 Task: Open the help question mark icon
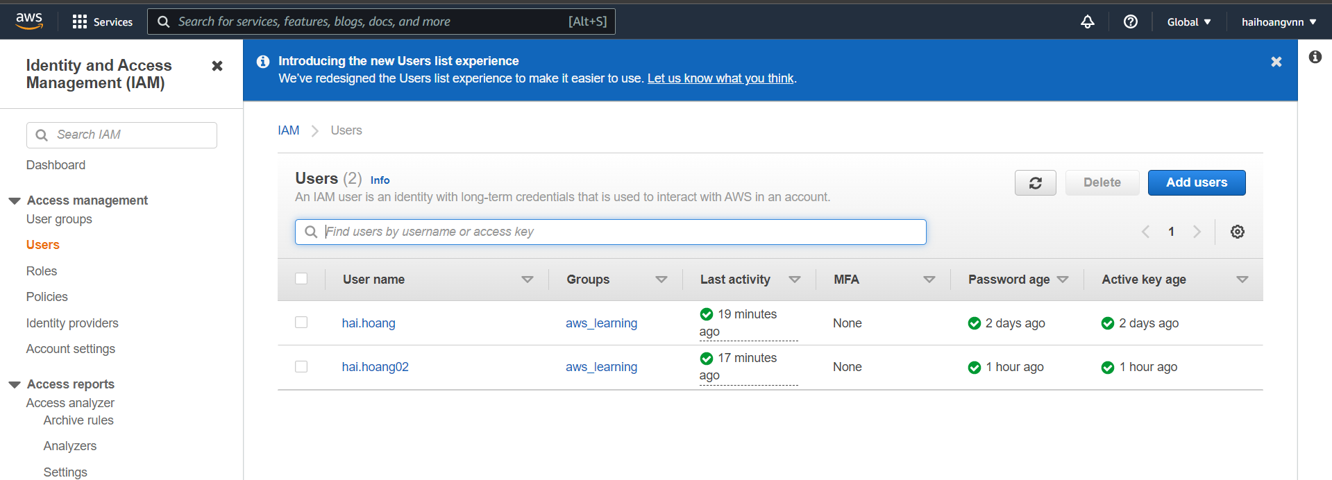(1131, 22)
